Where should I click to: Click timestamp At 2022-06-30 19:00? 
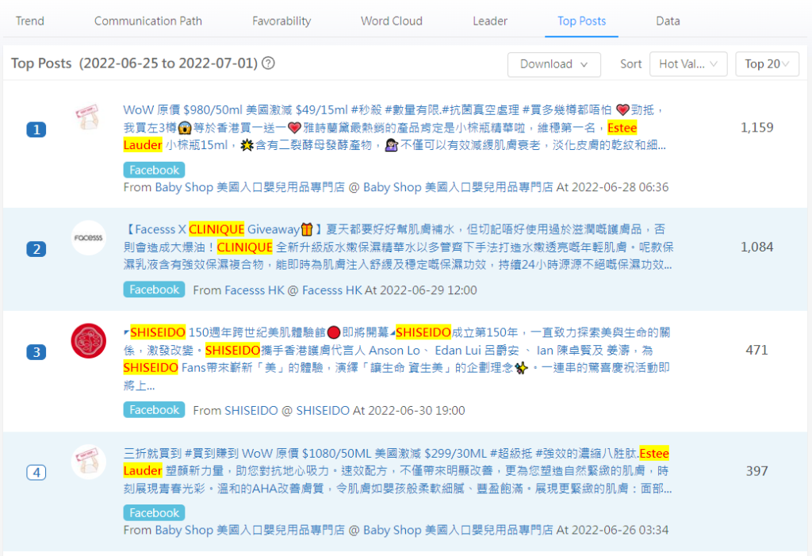point(409,410)
